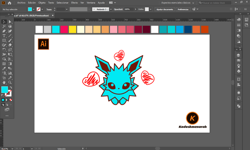
Task: Set paint mode to Color
Action: tap(3, 100)
